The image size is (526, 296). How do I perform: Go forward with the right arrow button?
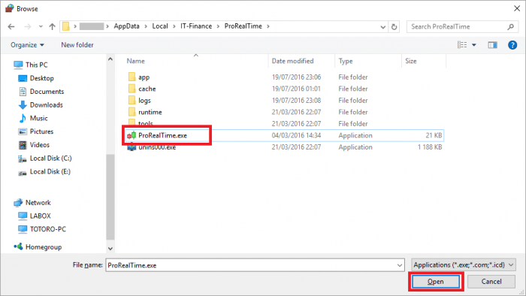pos(28,26)
